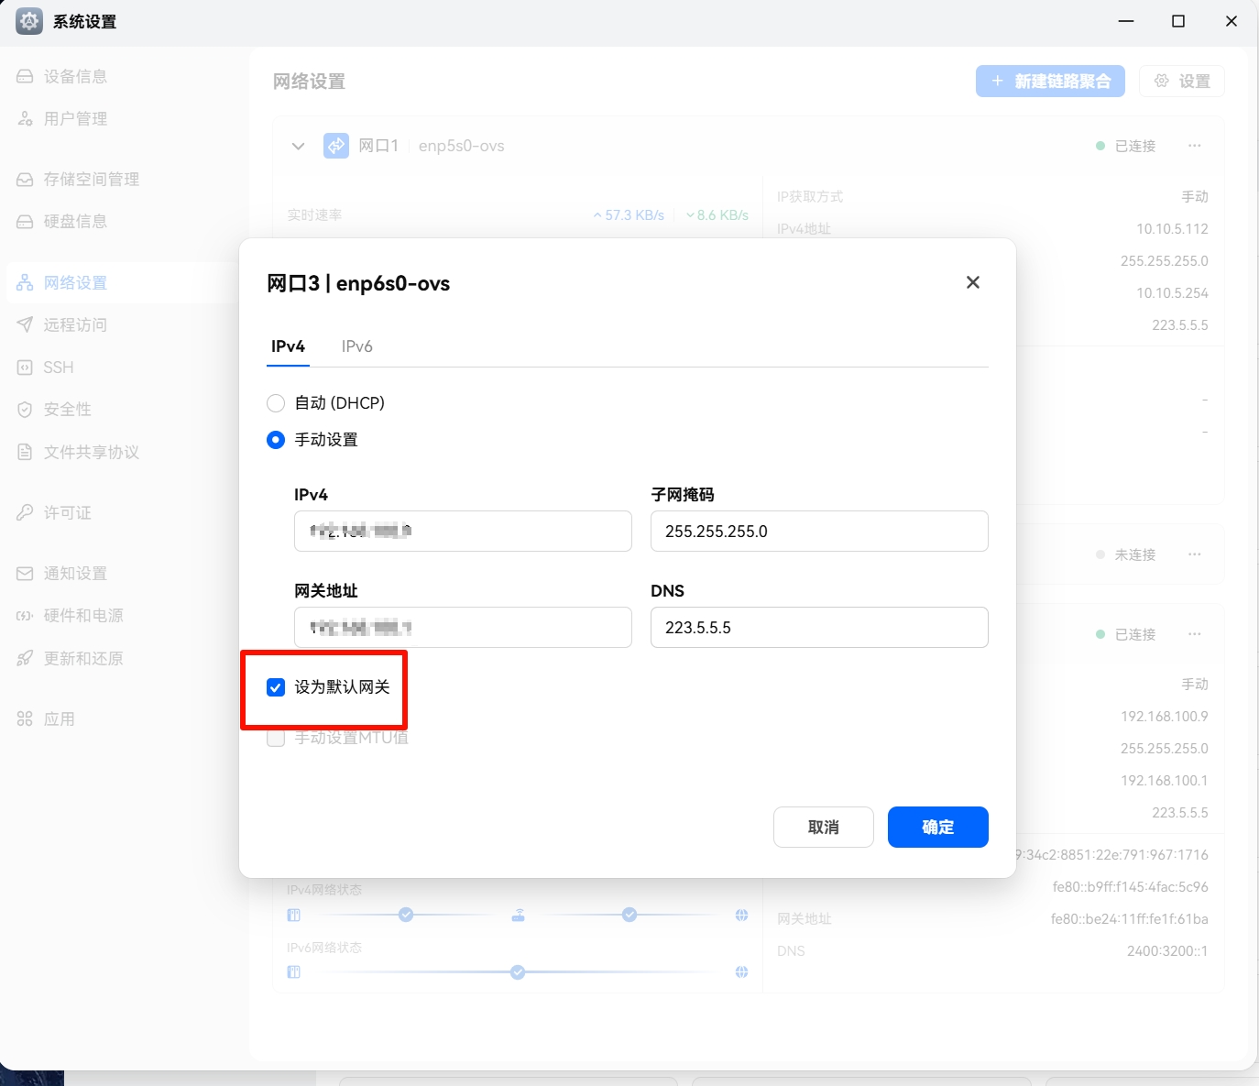This screenshot has width=1259, height=1086.
Task: Switch to the IPv6 tab
Action: pos(356,346)
